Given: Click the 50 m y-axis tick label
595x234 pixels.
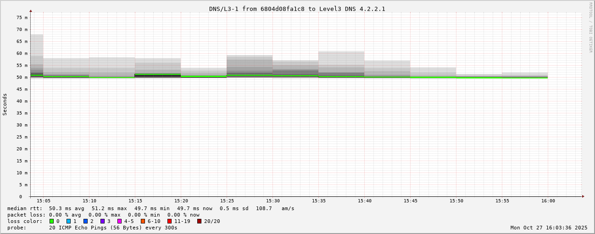Looking at the screenshot, I should coord(22,77).
